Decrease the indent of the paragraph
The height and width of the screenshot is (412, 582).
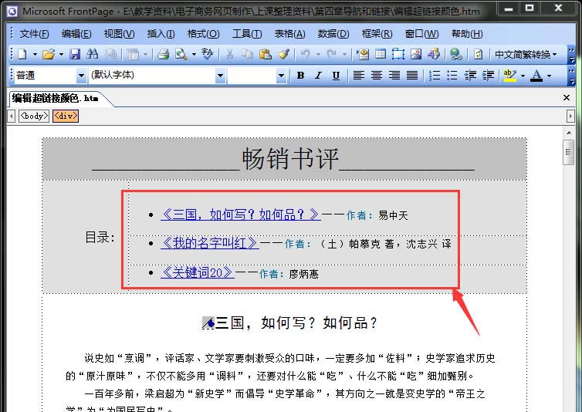(x=470, y=76)
